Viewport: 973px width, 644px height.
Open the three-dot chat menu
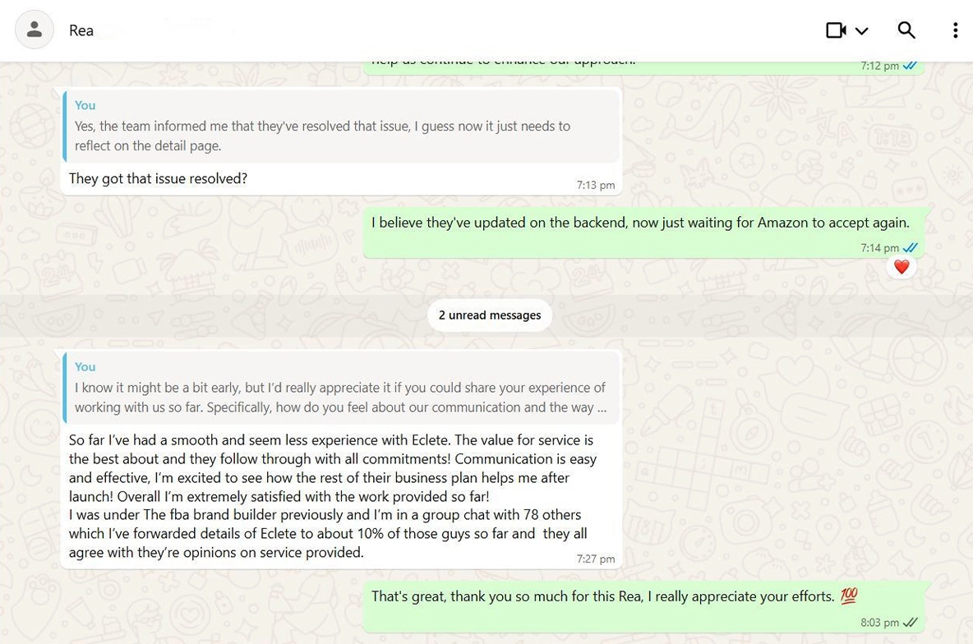[x=955, y=30]
